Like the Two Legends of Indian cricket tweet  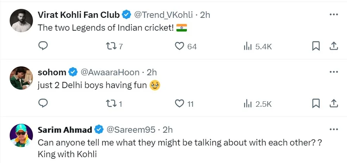point(179,46)
